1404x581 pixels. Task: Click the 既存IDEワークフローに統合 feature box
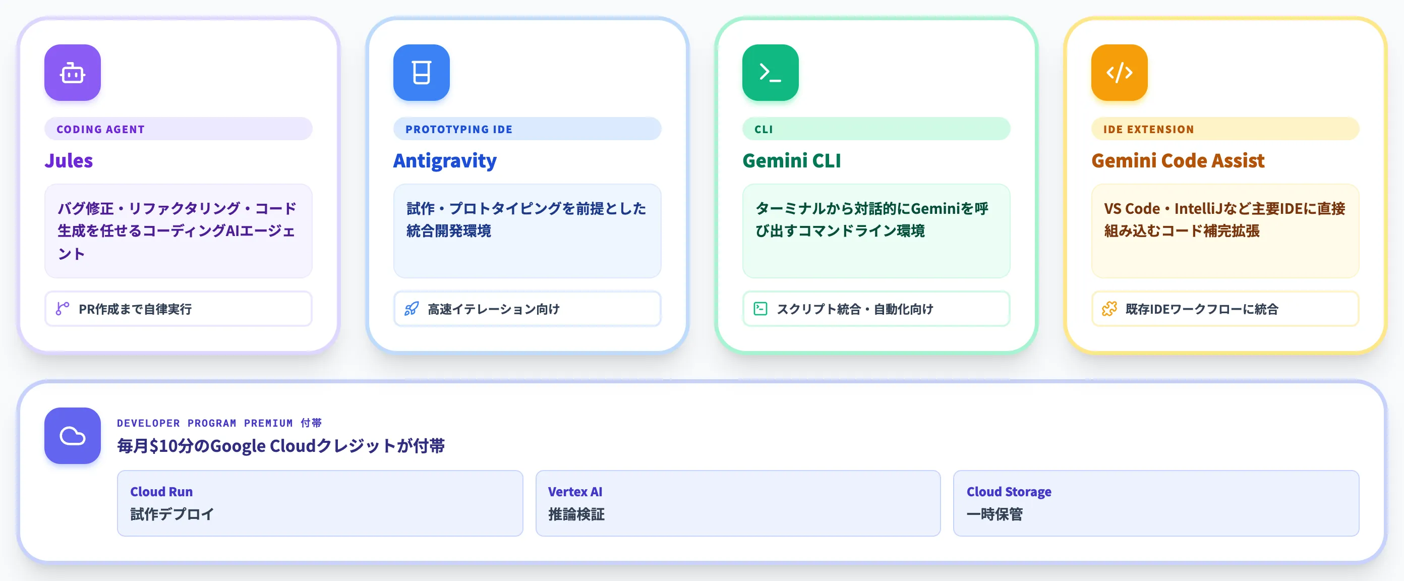point(1224,309)
